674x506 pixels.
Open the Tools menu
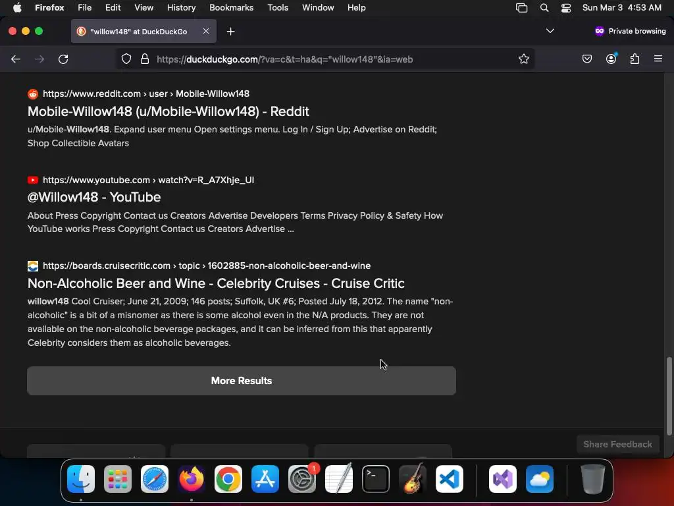278,7
